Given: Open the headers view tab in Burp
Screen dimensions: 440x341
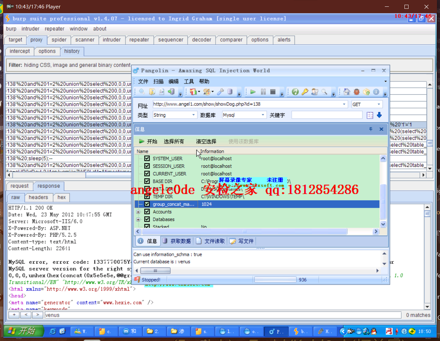Looking at the screenshot, I should [38, 197].
